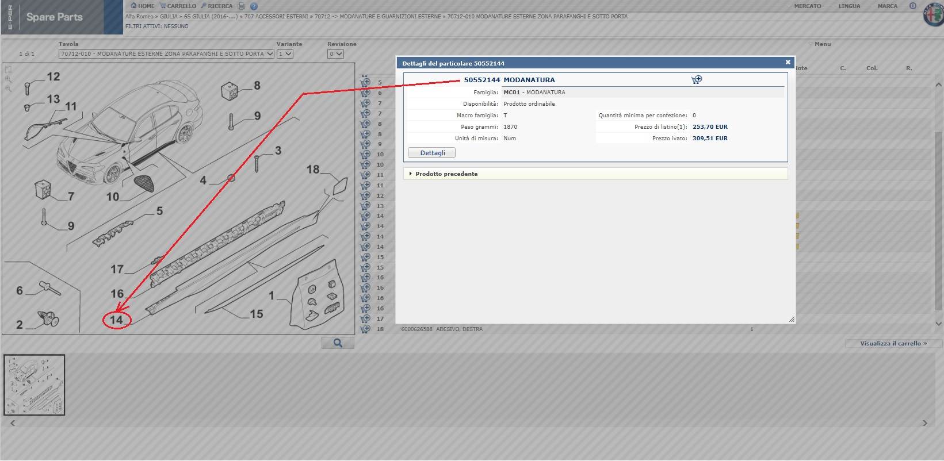The image size is (944, 461).
Task: Click the Alfa Romeo brand logo
Action: click(932, 16)
